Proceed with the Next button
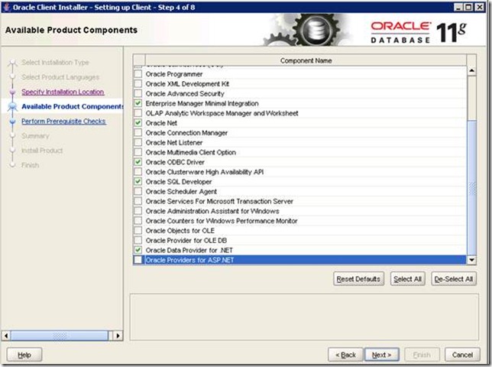This screenshot has width=492, height=367. click(x=380, y=355)
